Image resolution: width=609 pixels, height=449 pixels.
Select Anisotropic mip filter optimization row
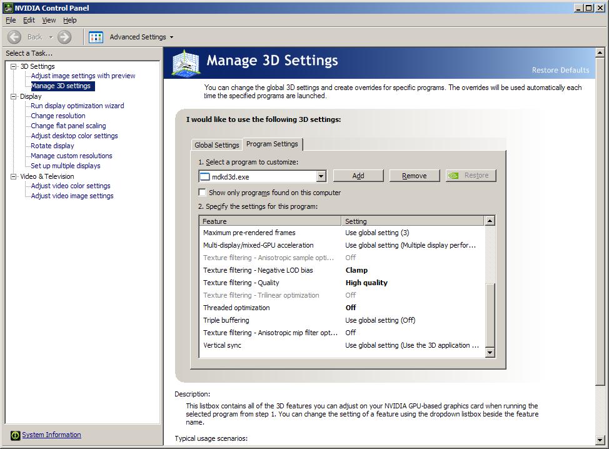tap(342, 333)
